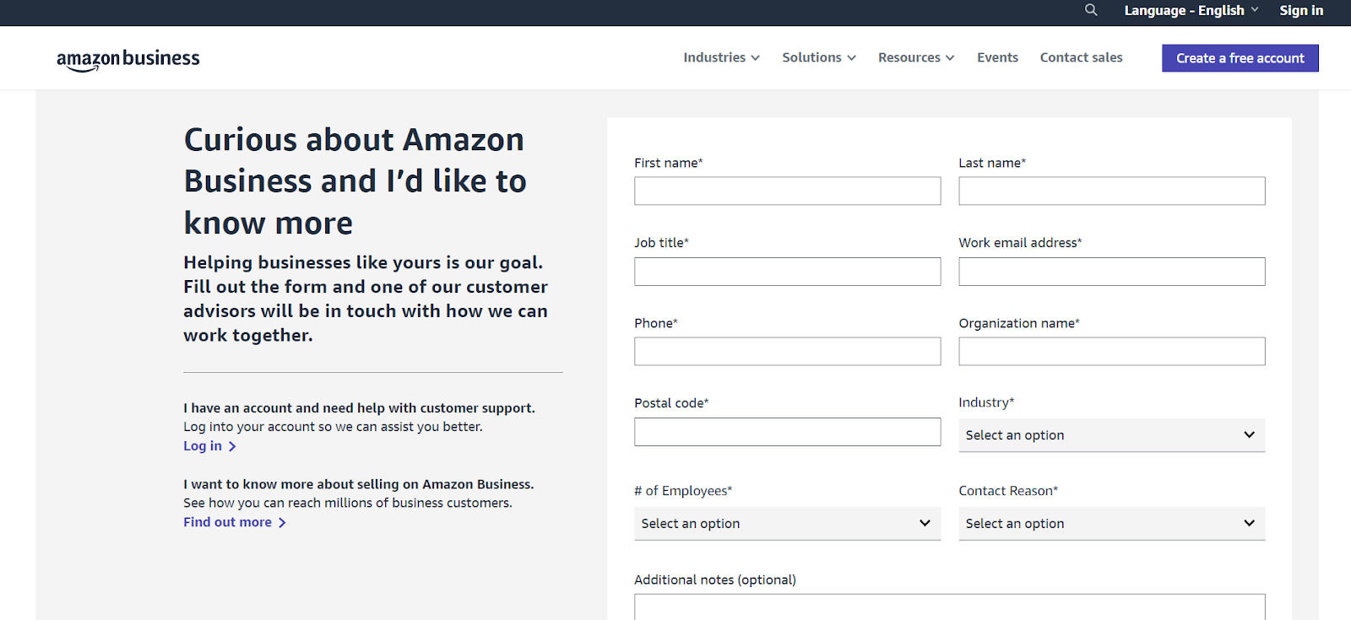
Task: Expand the Resources dropdown
Action: [x=915, y=57]
